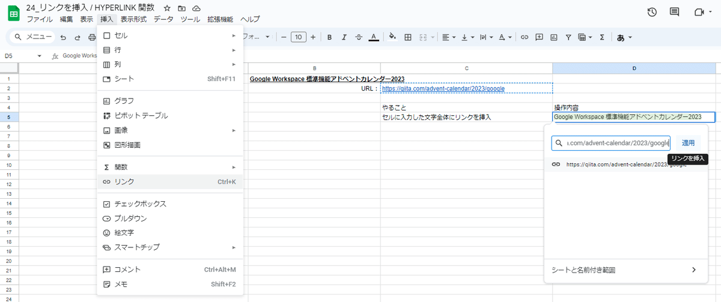Open the 拡張機能 menu
This screenshot has width=721, height=302.
click(x=220, y=19)
